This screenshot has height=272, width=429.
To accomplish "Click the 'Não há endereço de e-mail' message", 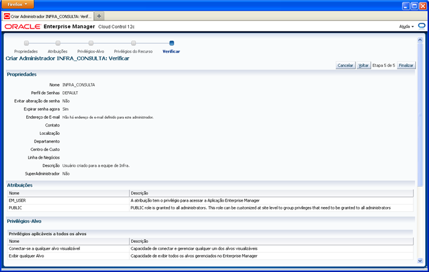I will (108, 118).
